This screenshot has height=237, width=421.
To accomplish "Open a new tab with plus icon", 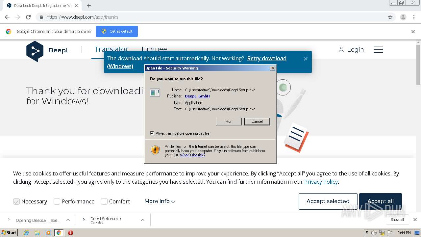I will coord(89,6).
